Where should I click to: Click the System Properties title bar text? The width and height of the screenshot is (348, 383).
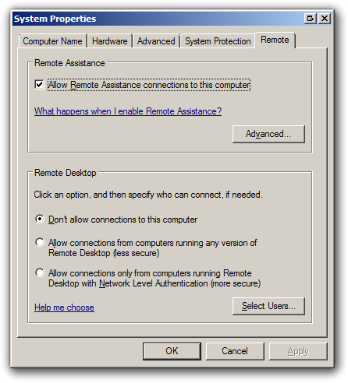(55, 19)
